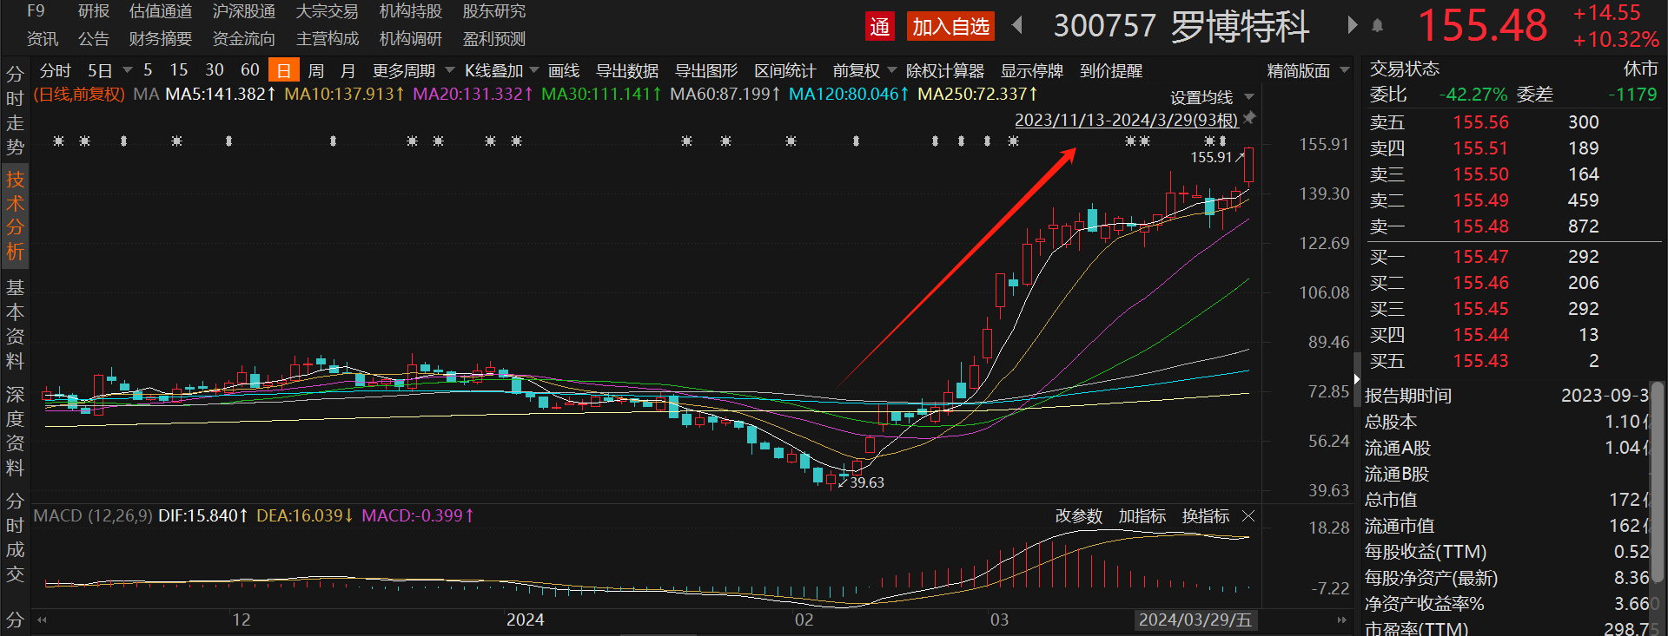Click the 买一 price 155.47
Screen dimensions: 1668x636
1480,257
